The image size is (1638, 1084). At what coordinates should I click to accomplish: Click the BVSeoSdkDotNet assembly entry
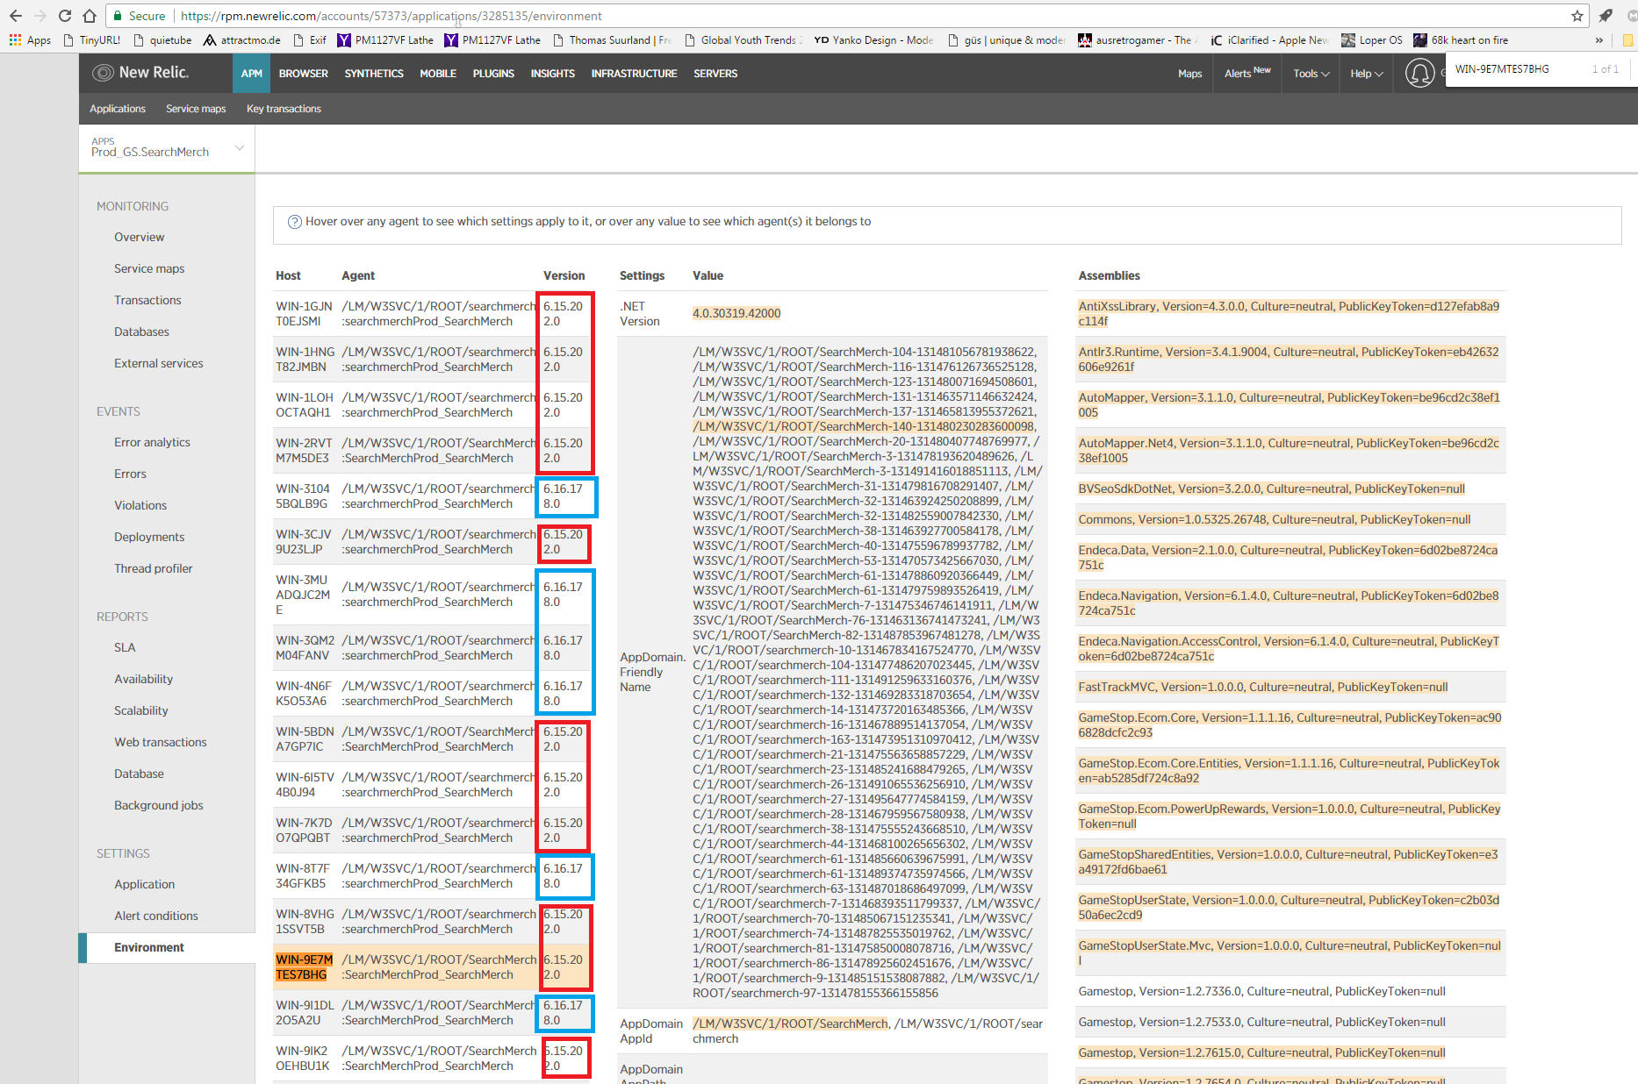(1270, 489)
